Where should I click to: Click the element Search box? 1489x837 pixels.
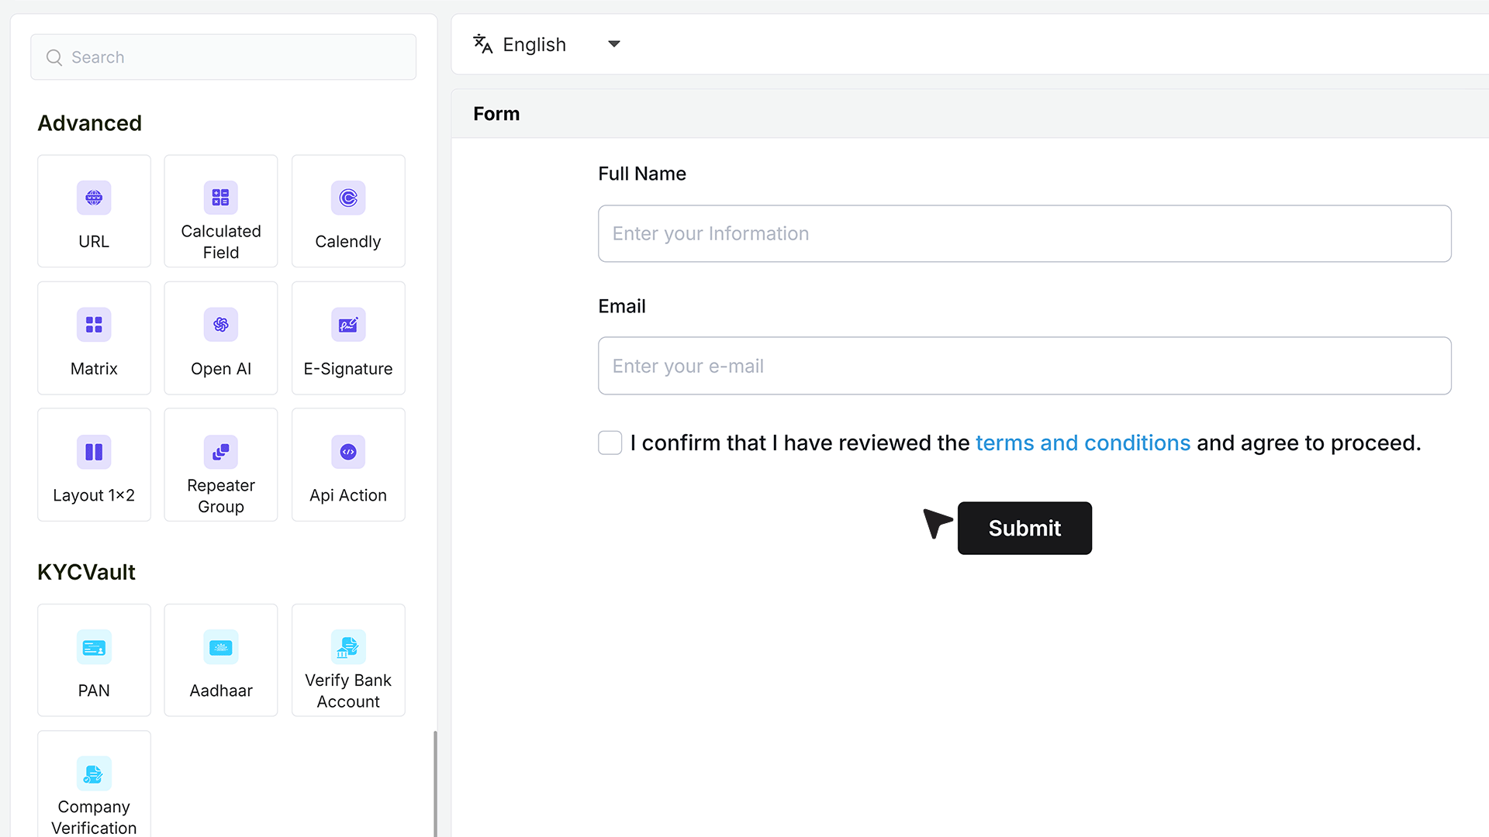point(223,57)
